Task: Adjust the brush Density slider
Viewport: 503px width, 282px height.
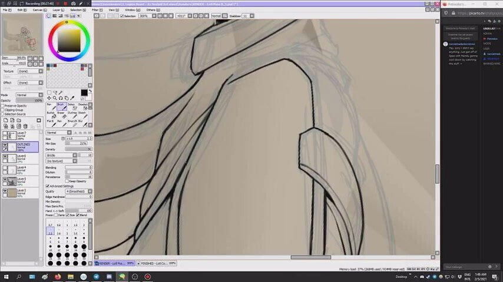Action: click(x=78, y=149)
